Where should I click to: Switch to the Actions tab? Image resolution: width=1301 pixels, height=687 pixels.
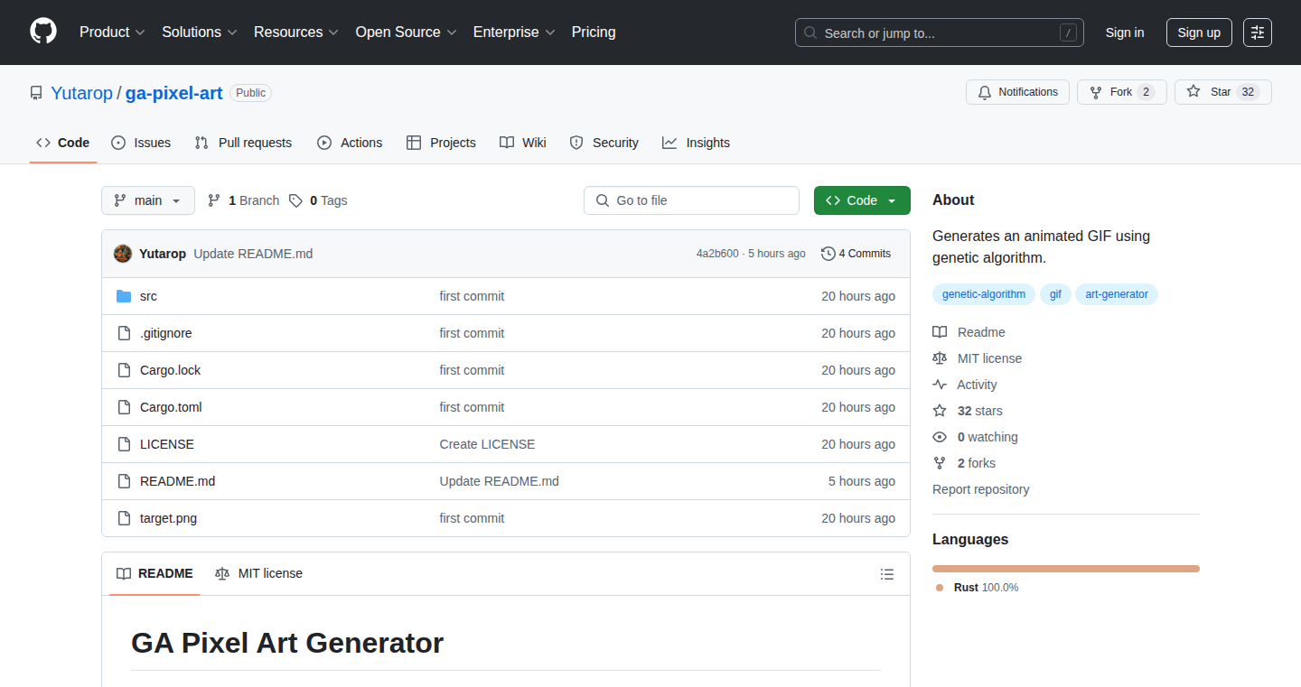[x=350, y=143]
